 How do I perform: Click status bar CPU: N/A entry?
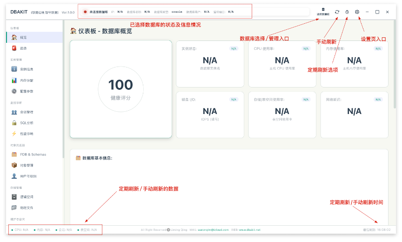pyautogui.click(x=20, y=230)
